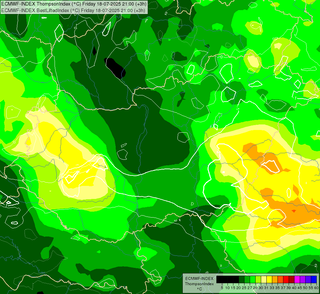Select the purple 45–50 legend swatch
The image size is (320, 294).
(x=303, y=279)
